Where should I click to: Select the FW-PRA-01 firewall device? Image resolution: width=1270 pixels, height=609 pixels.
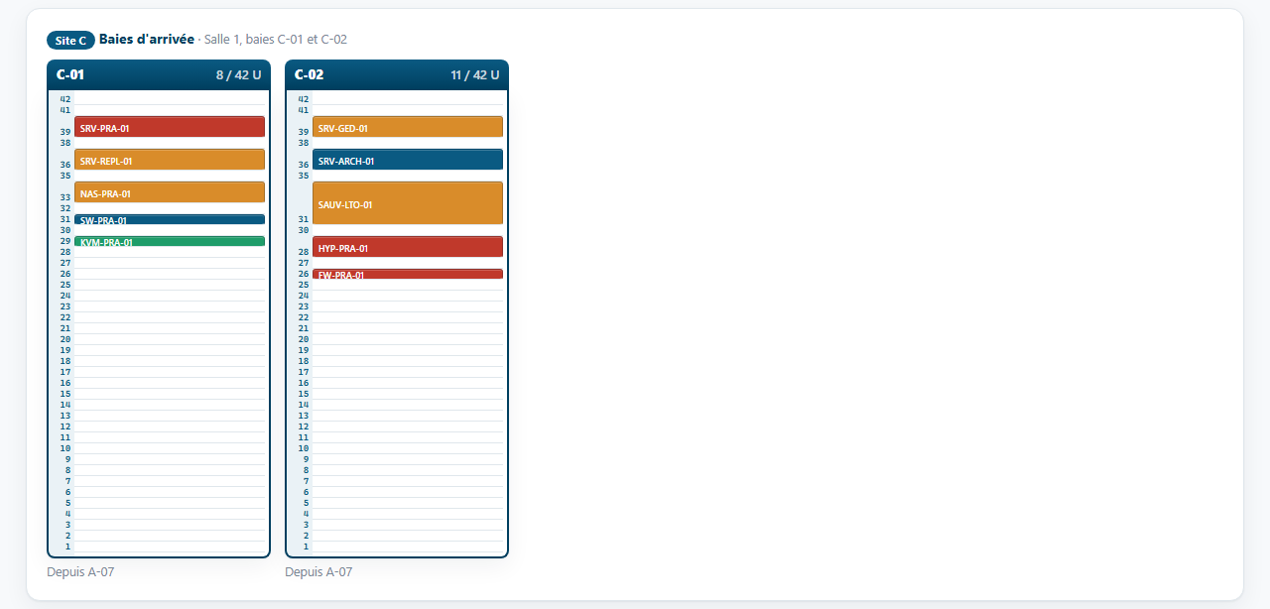pyautogui.click(x=408, y=274)
